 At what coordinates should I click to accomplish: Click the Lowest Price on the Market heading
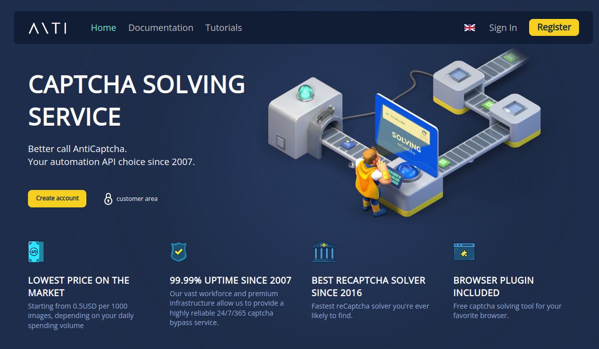point(79,287)
